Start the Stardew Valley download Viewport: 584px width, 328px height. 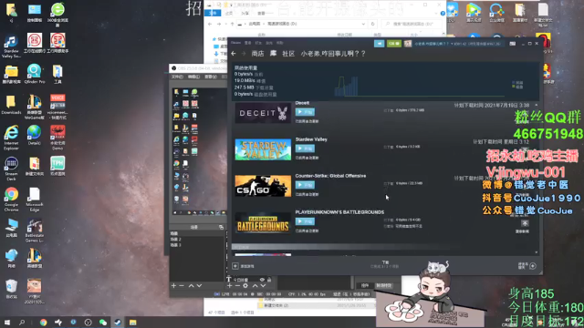305,149
